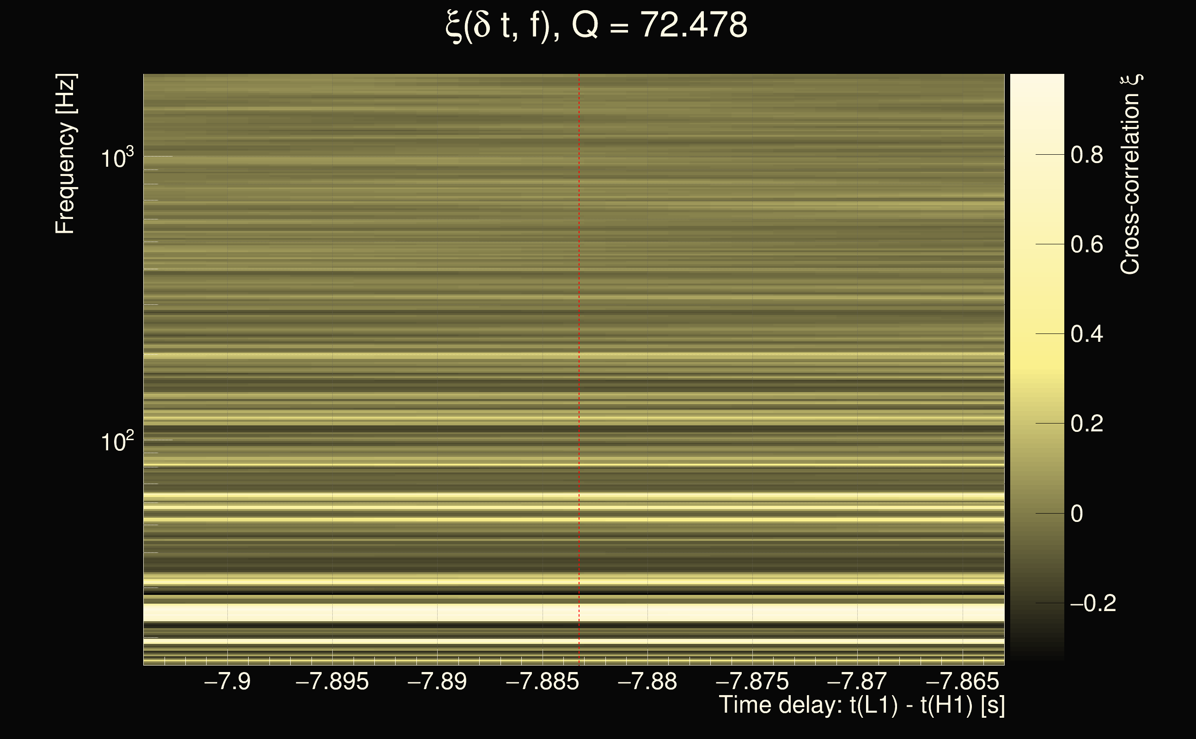The height and width of the screenshot is (739, 1196).
Task: Click the Time delay t(L1) - t(H1) axis label
Action: tap(861, 705)
